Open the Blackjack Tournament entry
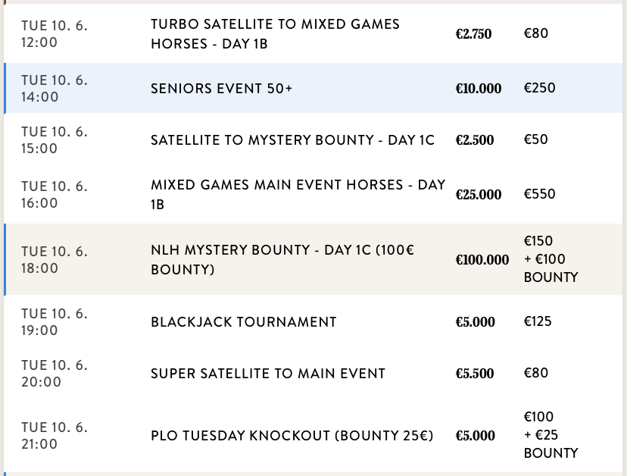This screenshot has height=476, width=627. (243, 322)
